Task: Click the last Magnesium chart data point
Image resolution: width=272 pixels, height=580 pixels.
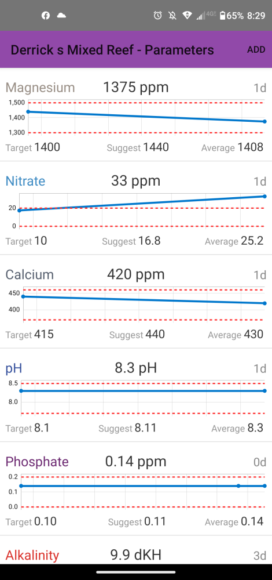Action: click(264, 121)
